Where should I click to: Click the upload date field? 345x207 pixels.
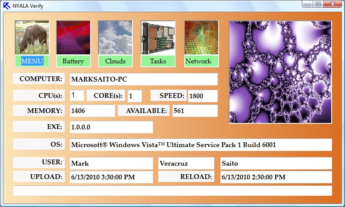111,177
